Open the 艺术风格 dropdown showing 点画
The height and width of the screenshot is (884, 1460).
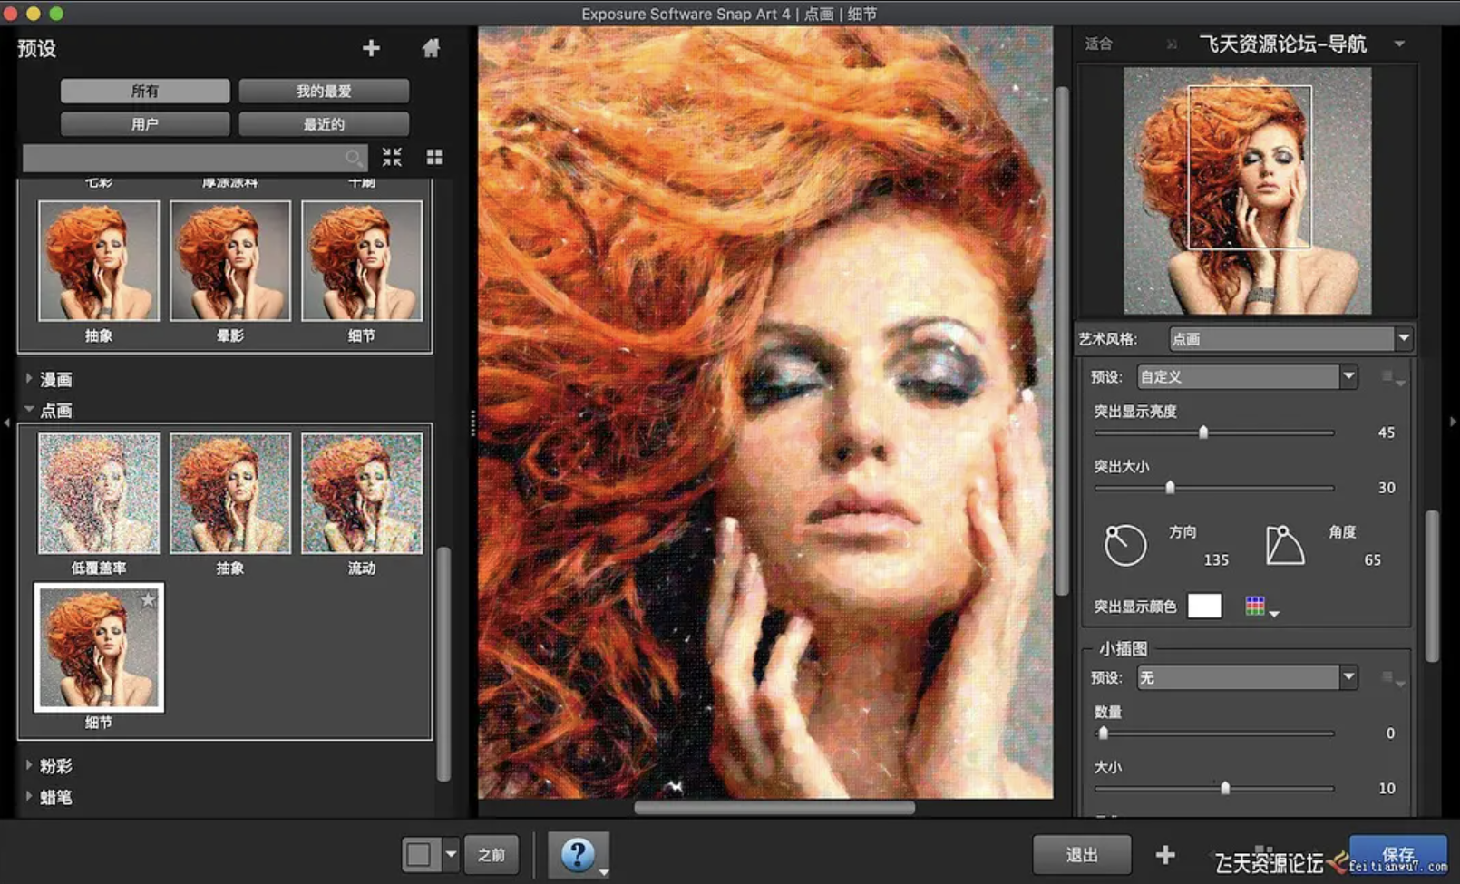tap(1290, 339)
